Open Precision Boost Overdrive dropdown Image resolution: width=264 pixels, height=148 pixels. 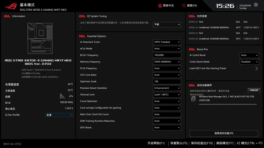point(167,88)
